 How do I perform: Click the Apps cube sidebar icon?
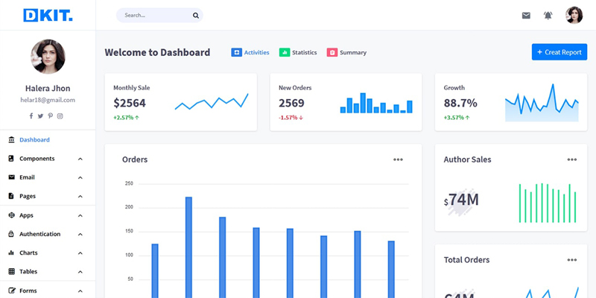[11, 215]
